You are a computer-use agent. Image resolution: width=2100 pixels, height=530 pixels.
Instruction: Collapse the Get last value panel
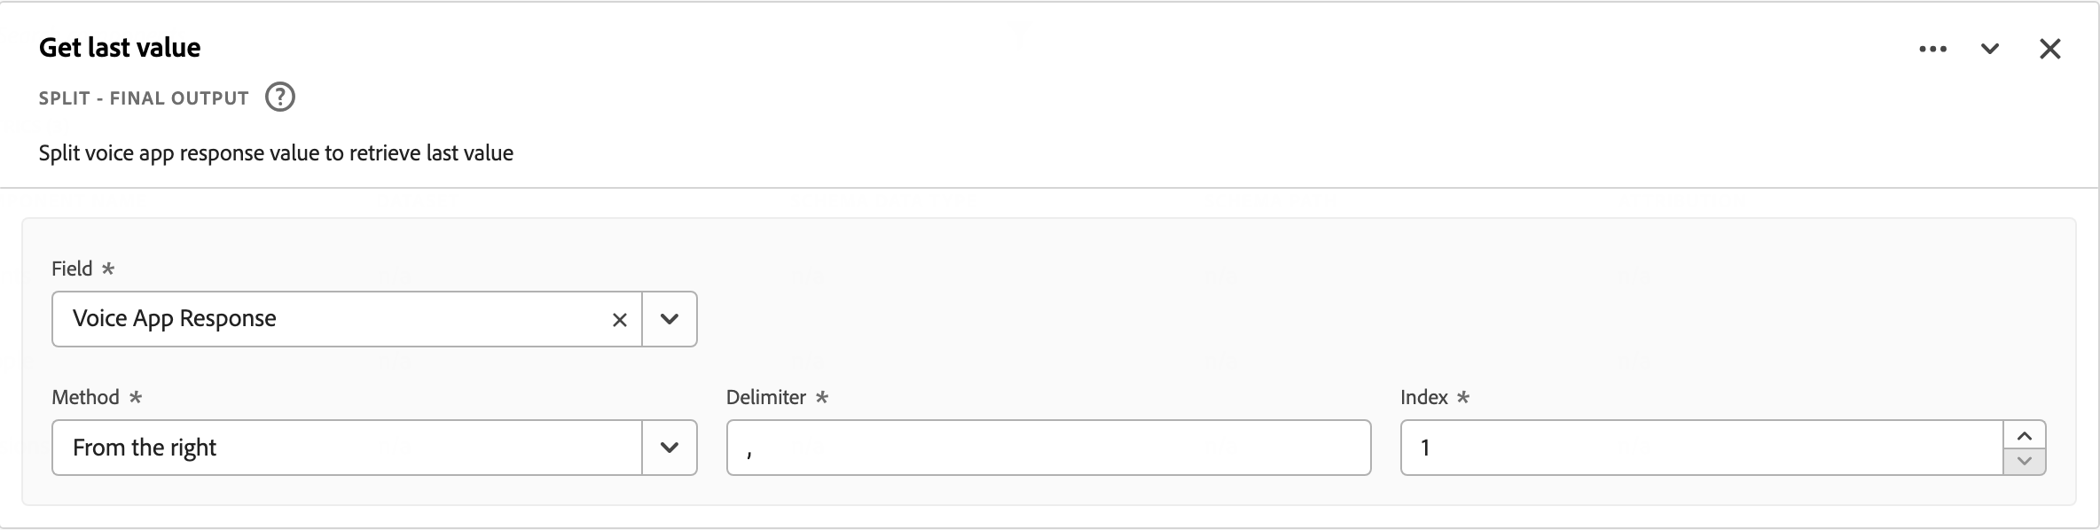1990,49
